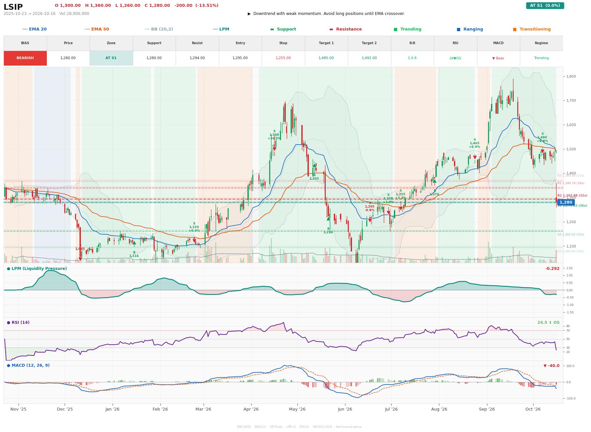Click the EMA 50 legend entry
The image size is (591, 432).
click(x=97, y=29)
